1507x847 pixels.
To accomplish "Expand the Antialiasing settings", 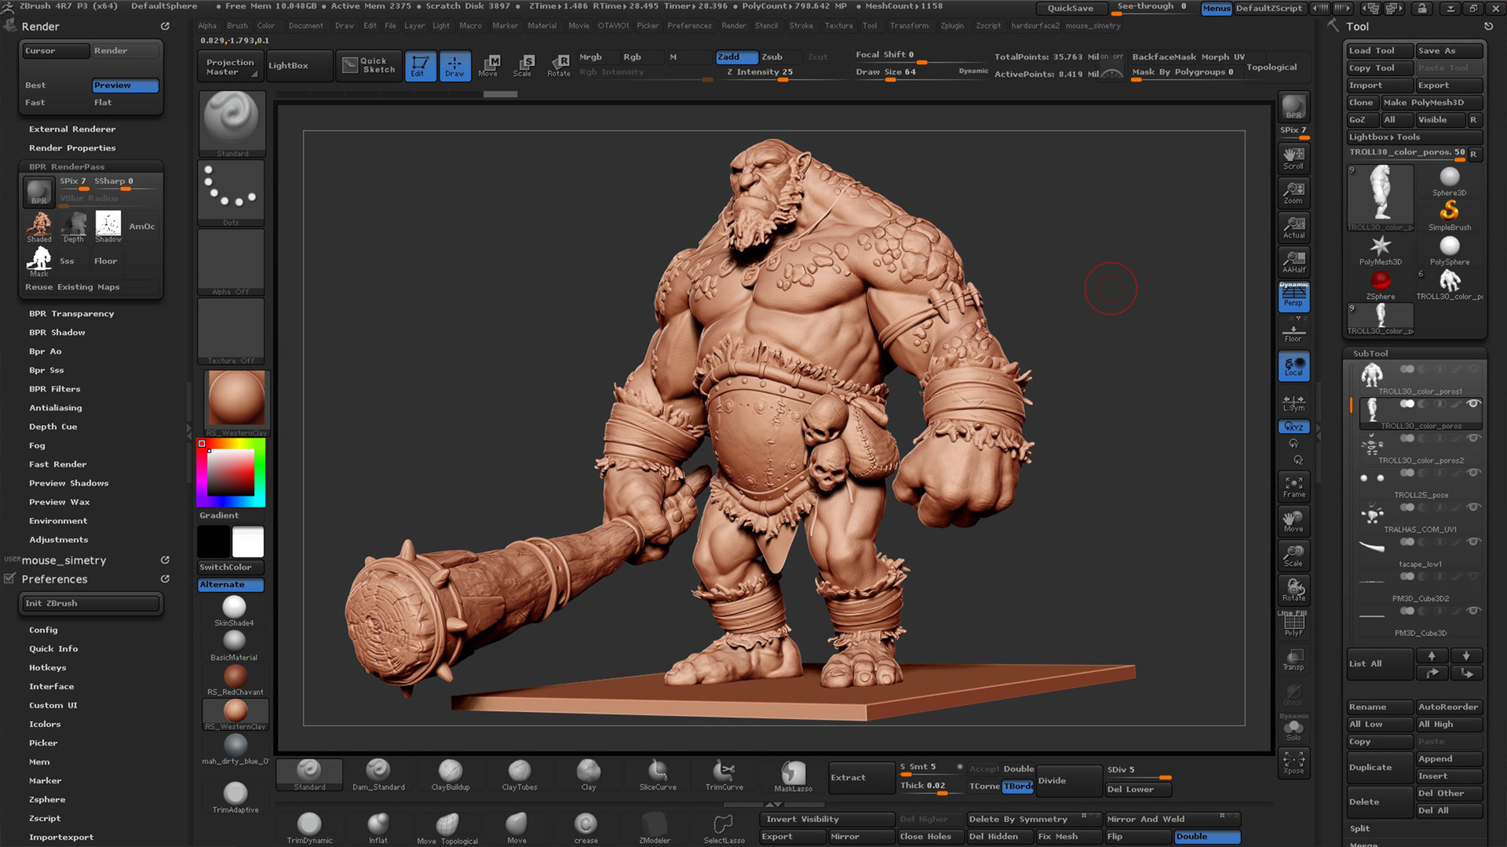I will [56, 408].
